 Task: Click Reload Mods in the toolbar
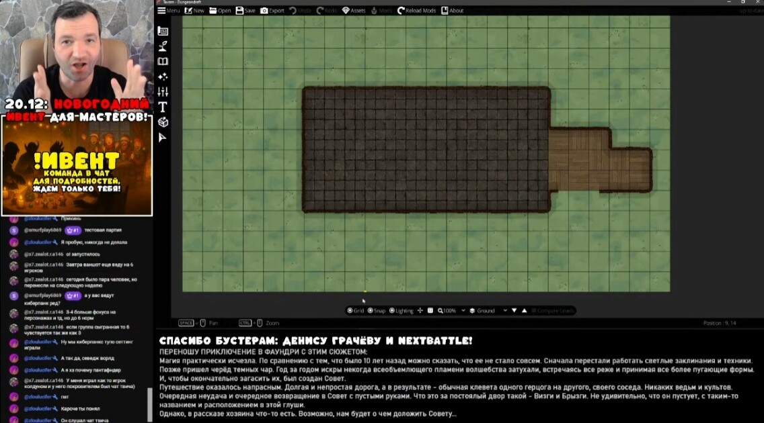pos(416,10)
